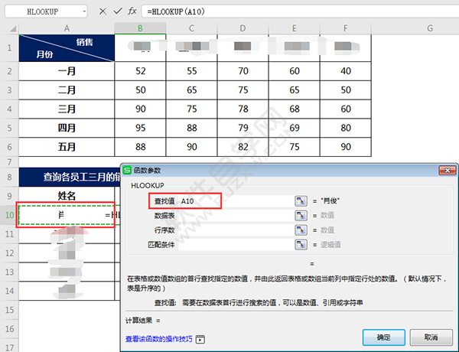Open the fx insert function icon

(x=132, y=11)
